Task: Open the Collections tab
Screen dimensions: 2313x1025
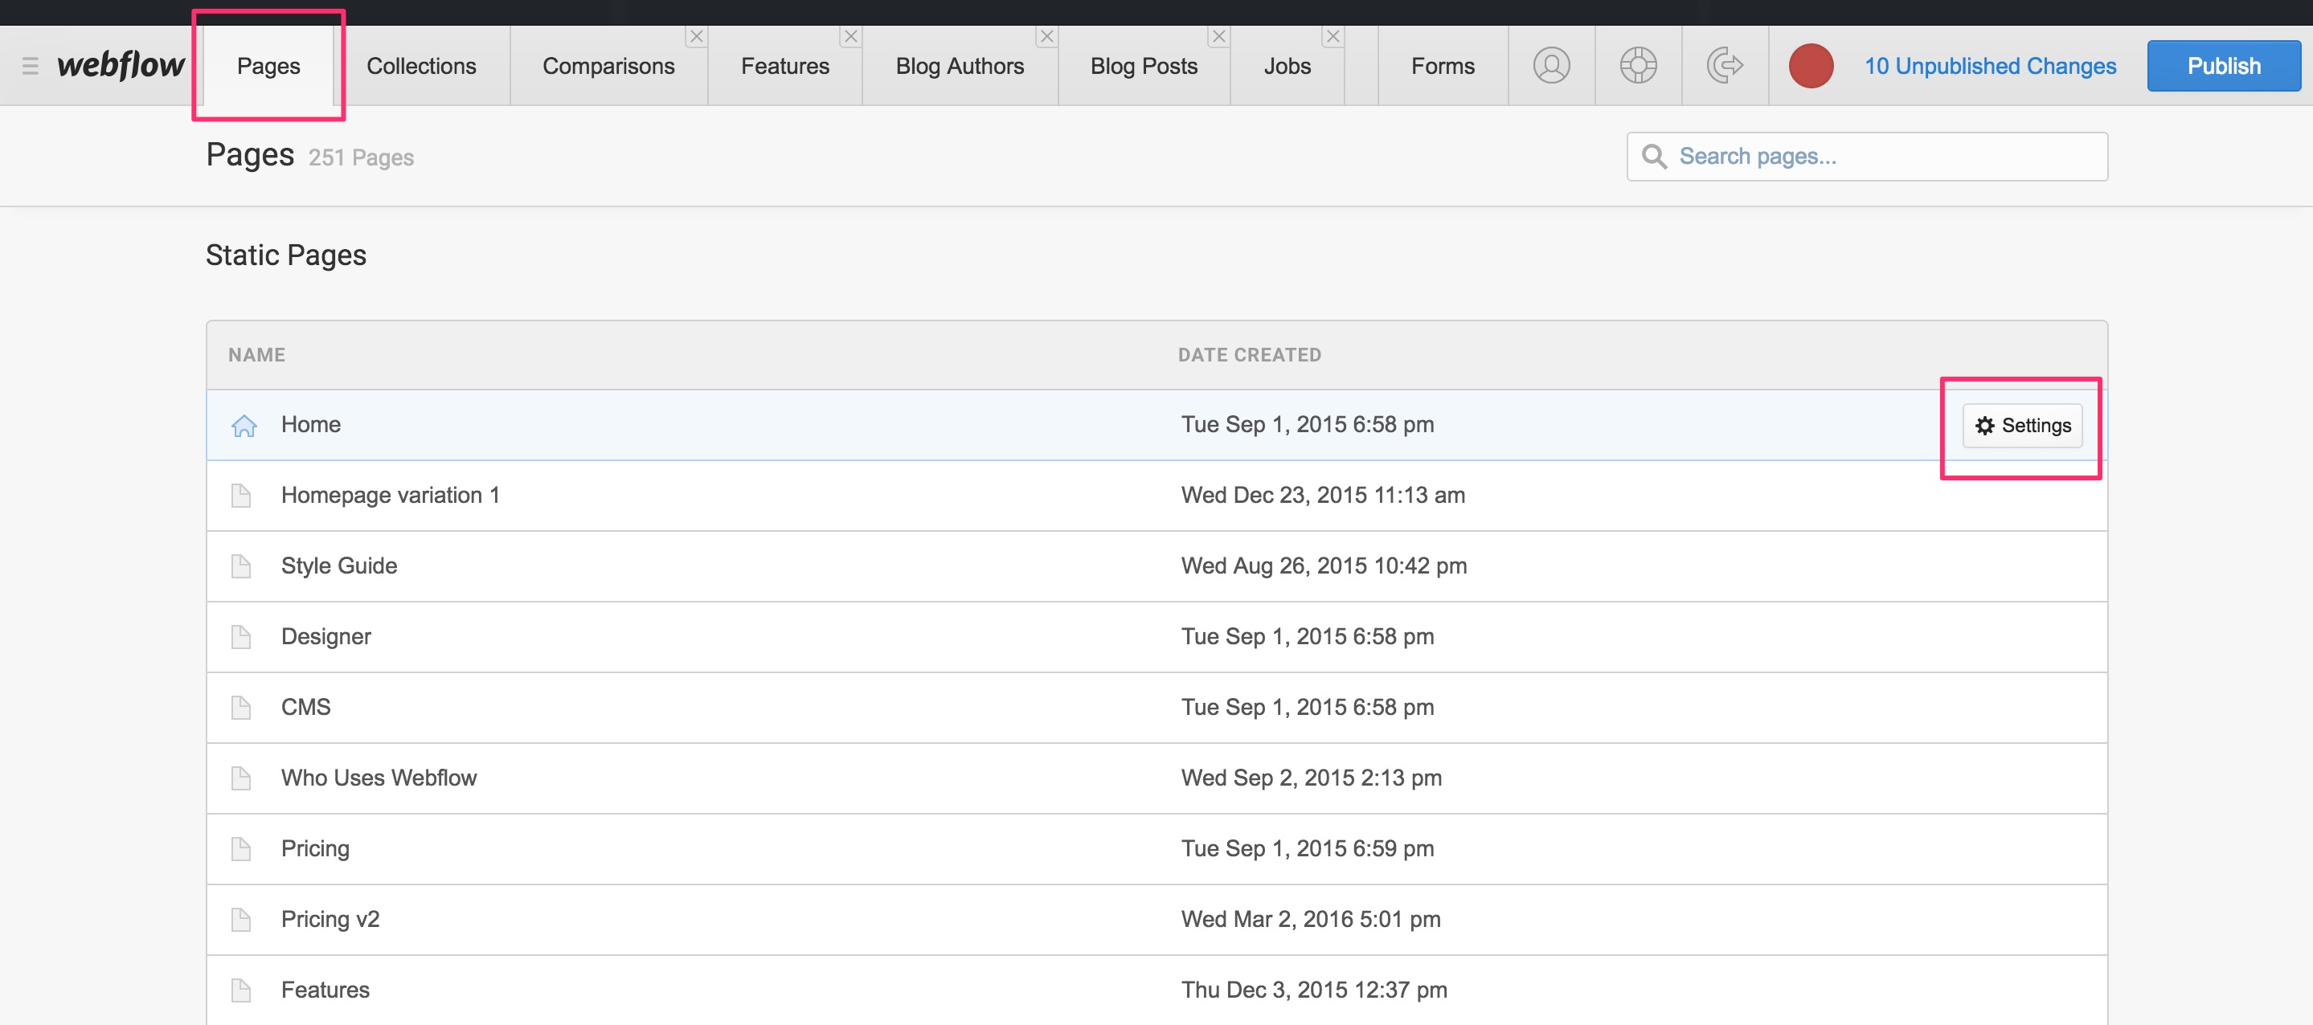Action: [421, 66]
